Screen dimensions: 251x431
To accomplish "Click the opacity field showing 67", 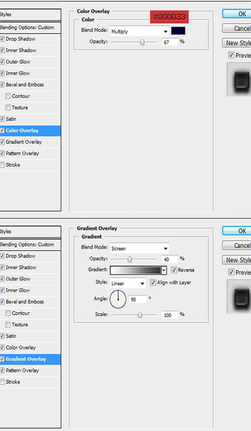I will pos(170,42).
